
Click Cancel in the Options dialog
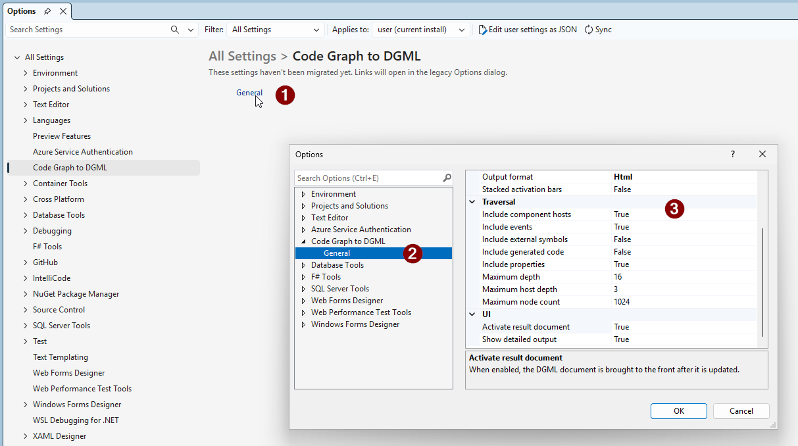click(741, 411)
